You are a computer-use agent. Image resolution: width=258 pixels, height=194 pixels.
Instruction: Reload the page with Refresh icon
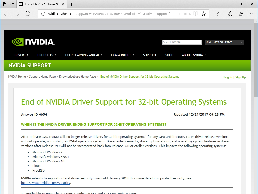(28, 14)
